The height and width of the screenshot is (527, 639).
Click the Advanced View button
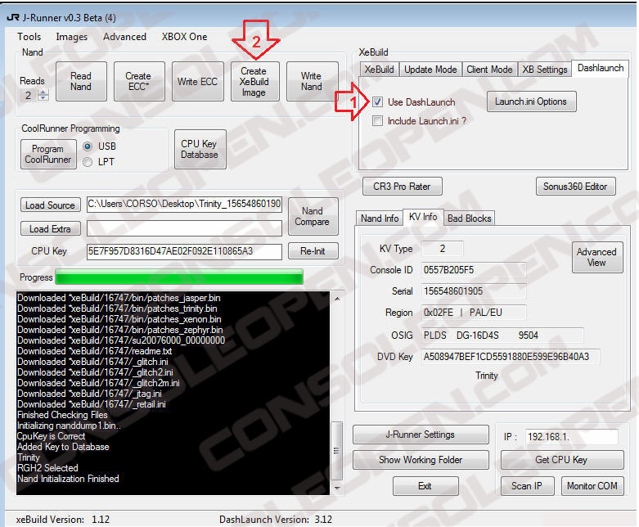597,257
